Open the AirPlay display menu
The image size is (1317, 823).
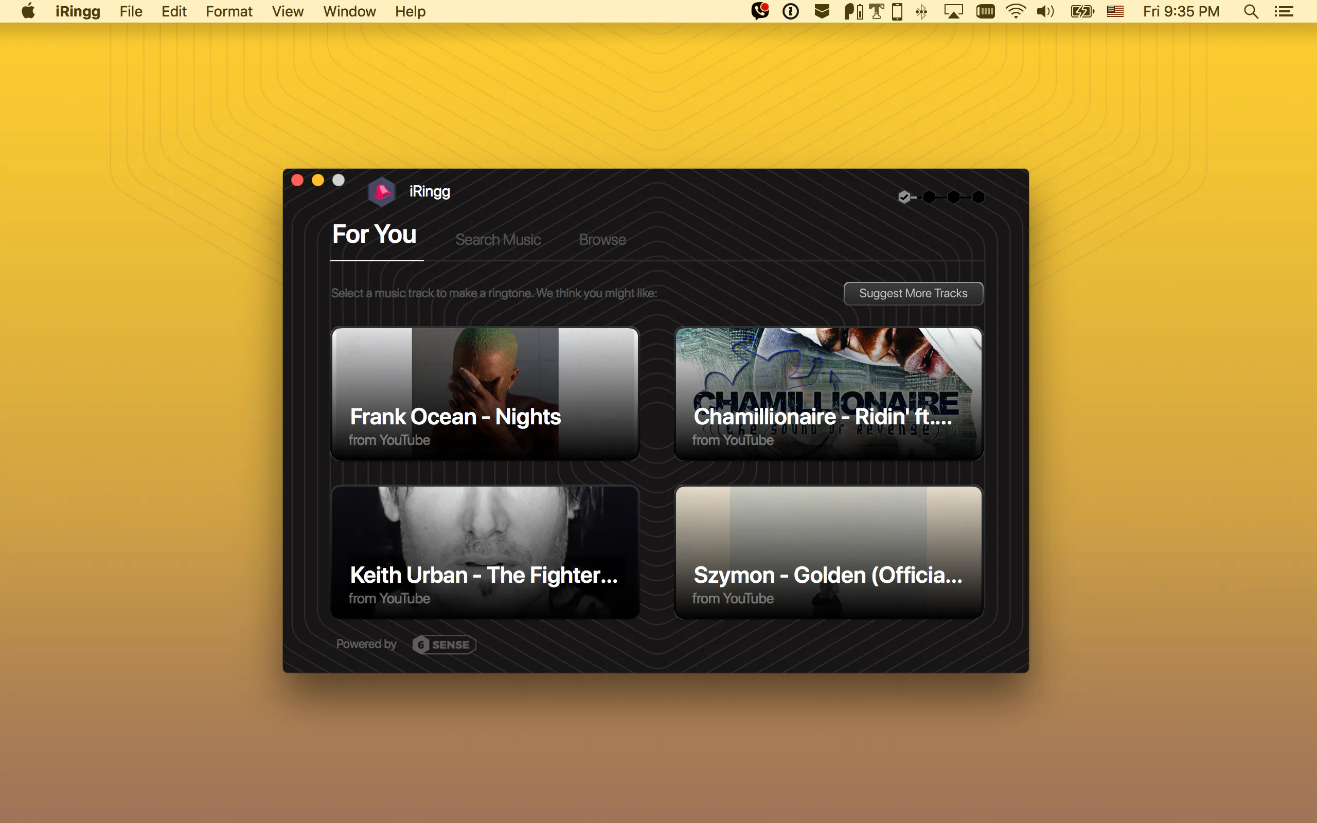point(953,11)
